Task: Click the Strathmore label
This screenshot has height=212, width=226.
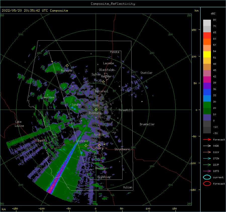Action: (x=122, y=149)
